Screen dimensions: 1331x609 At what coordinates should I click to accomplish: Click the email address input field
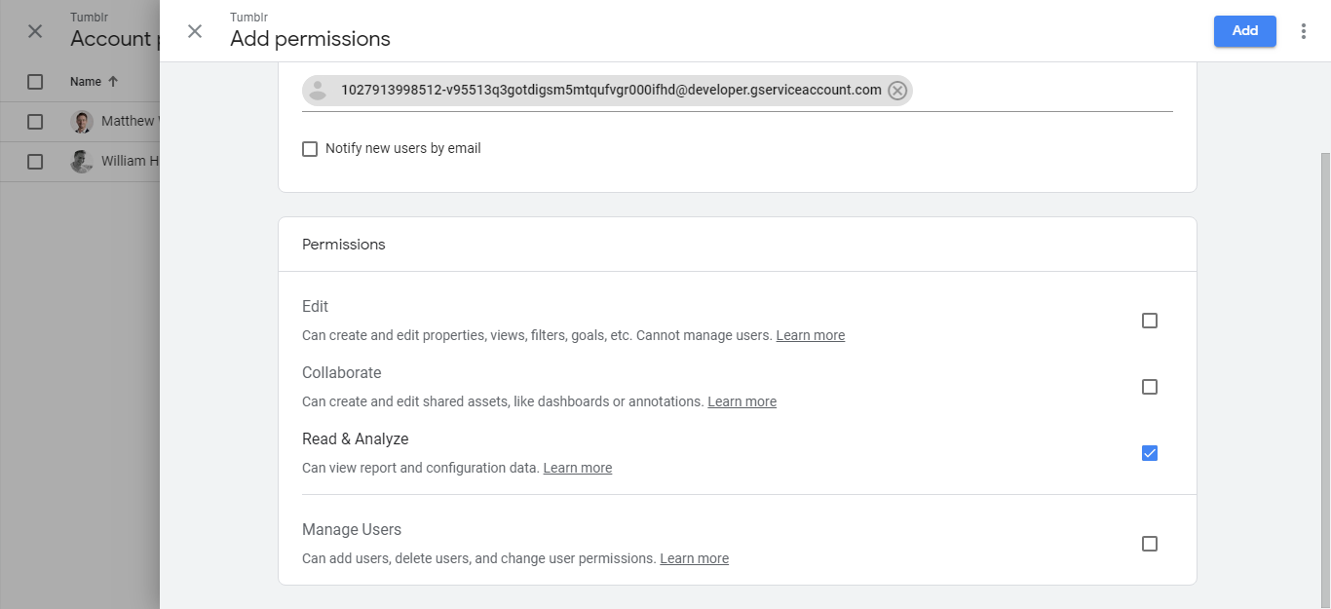pyautogui.click(x=1043, y=91)
